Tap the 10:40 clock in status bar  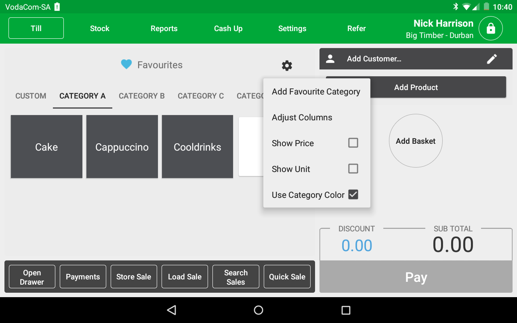tap(502, 7)
